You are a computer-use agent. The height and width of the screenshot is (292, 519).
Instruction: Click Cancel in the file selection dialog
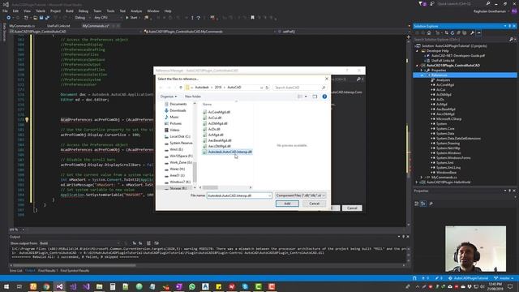(x=314, y=204)
